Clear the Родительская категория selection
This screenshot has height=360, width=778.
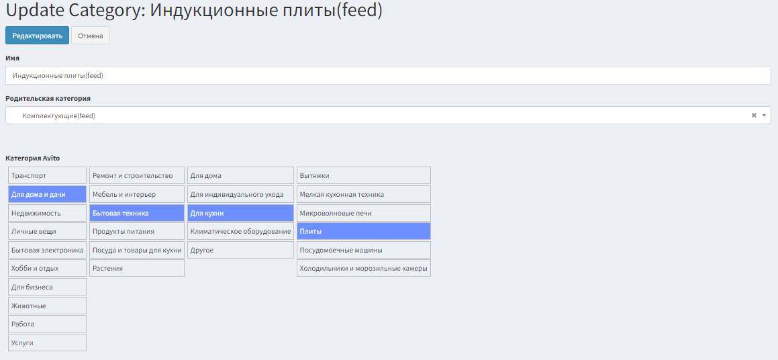pos(754,116)
